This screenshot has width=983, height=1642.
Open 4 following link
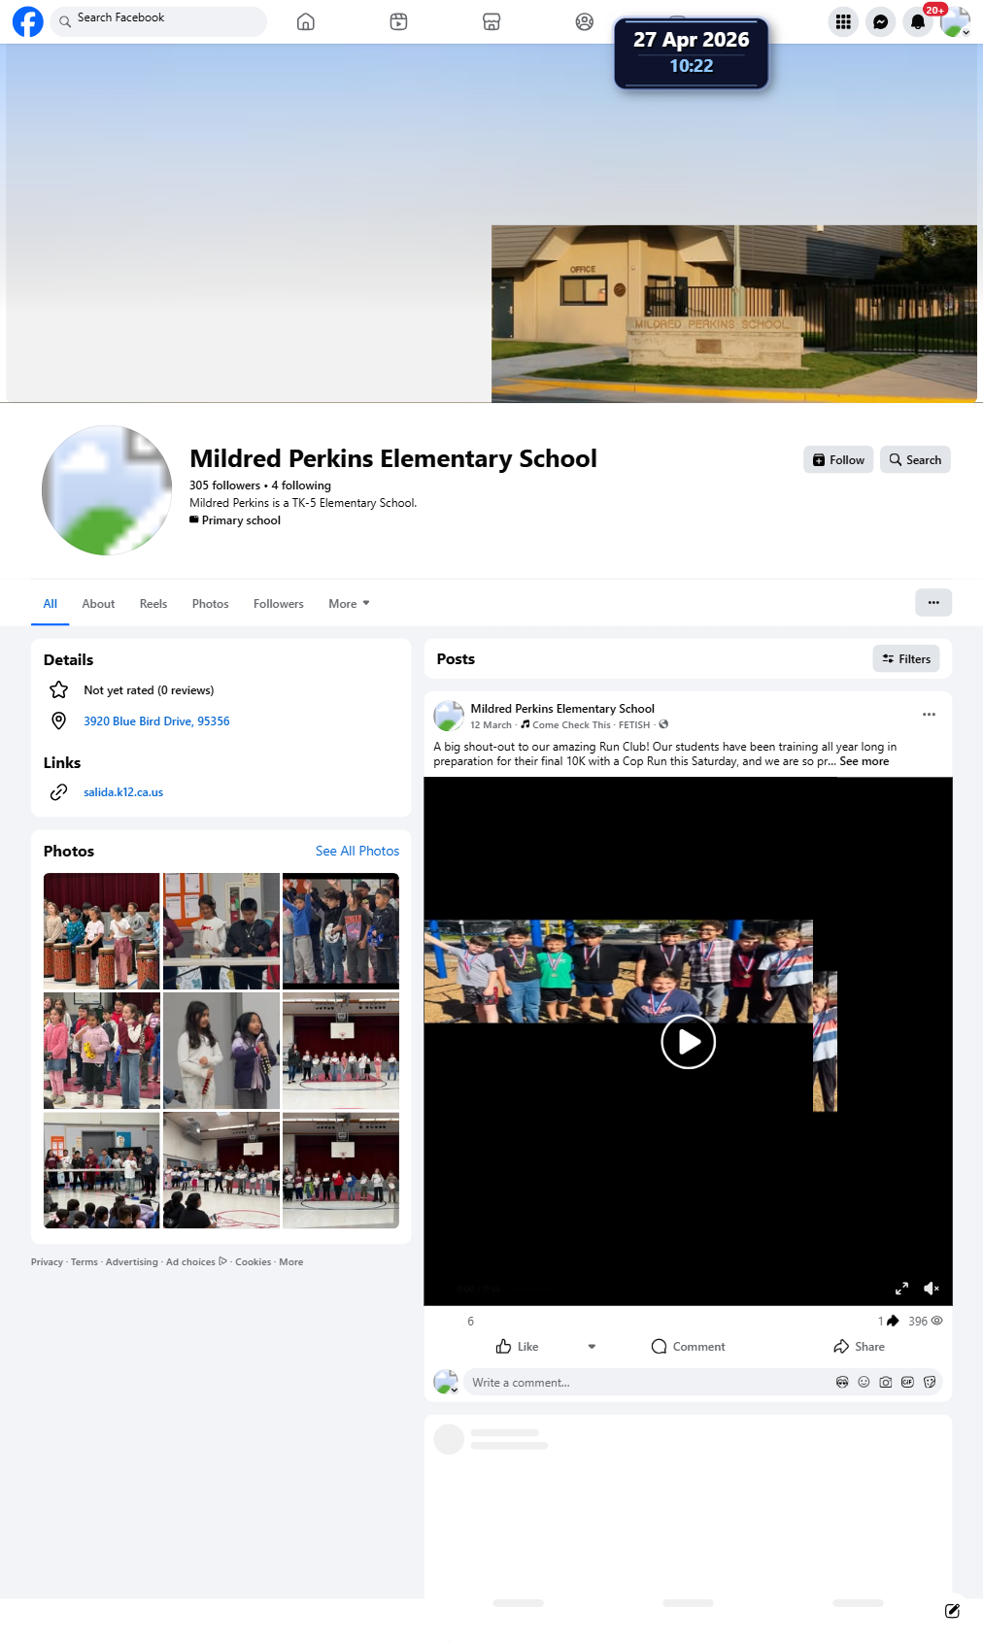pos(301,486)
